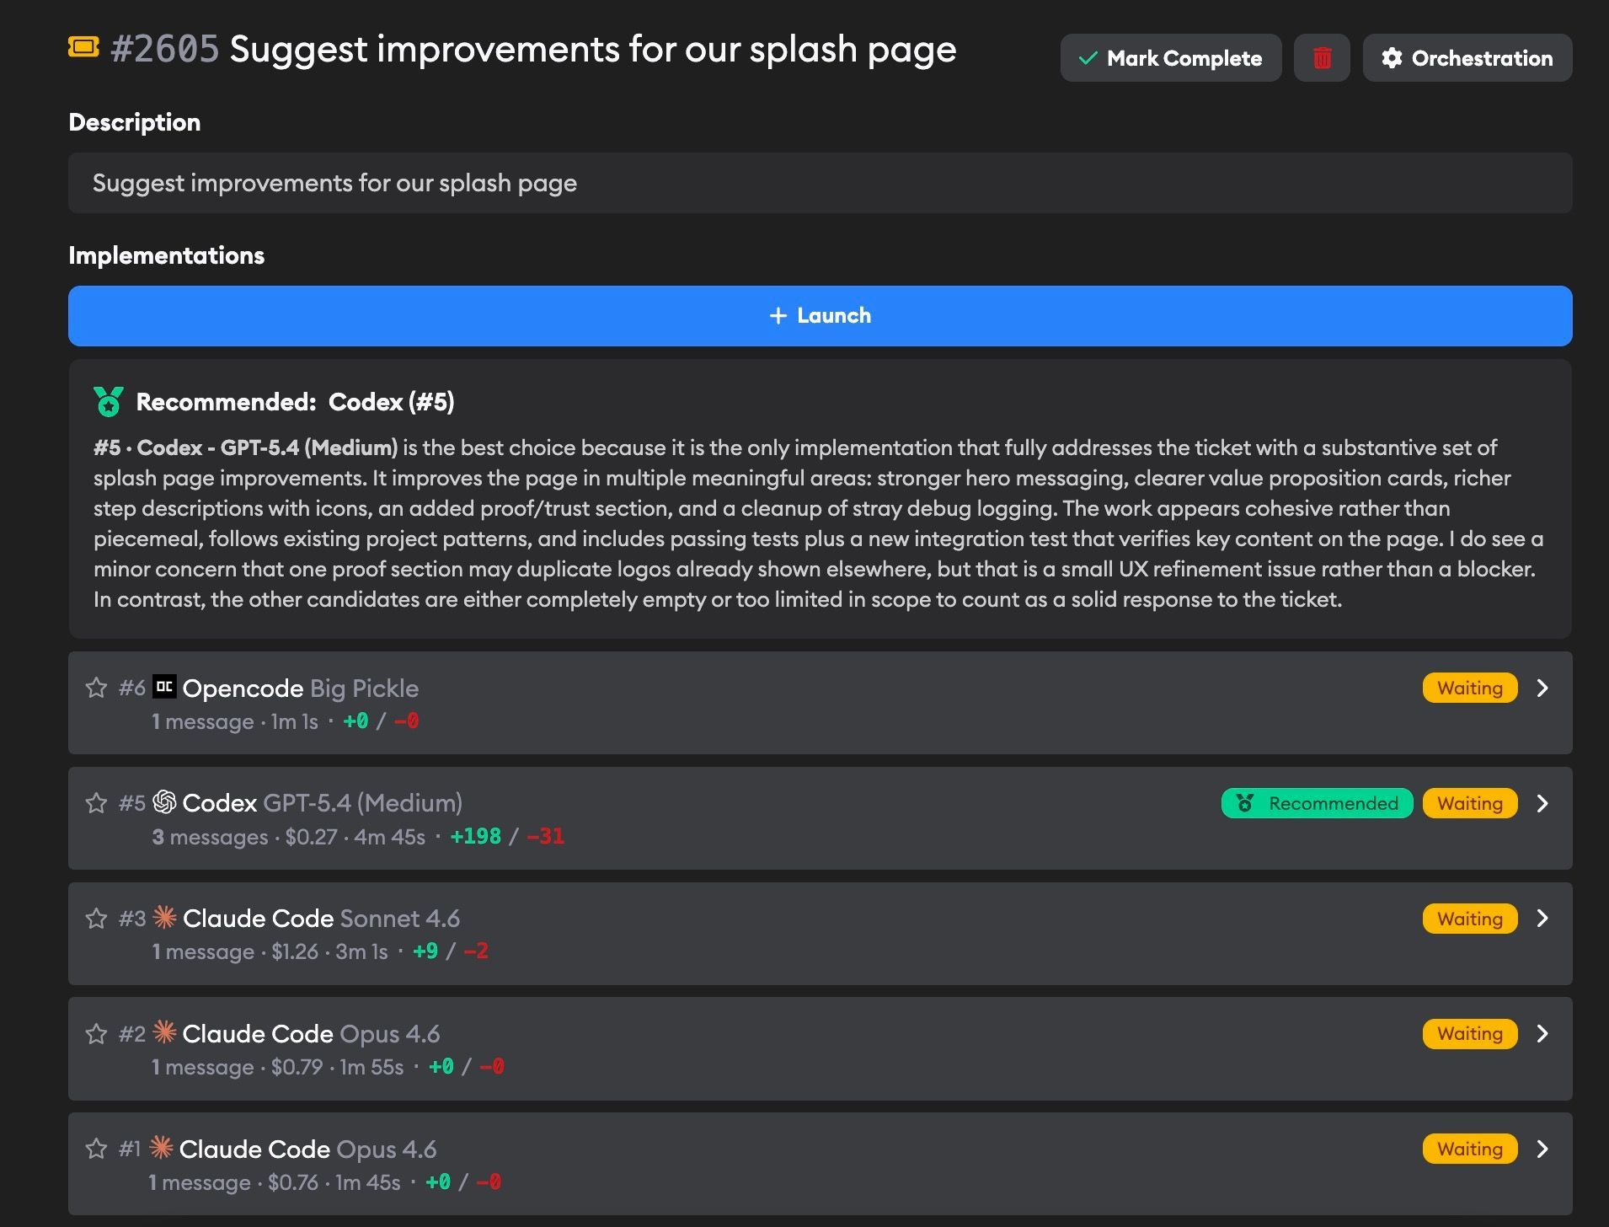Click '#5 · Codex - GPT-5.4 (Medium)' bold text

245,447
